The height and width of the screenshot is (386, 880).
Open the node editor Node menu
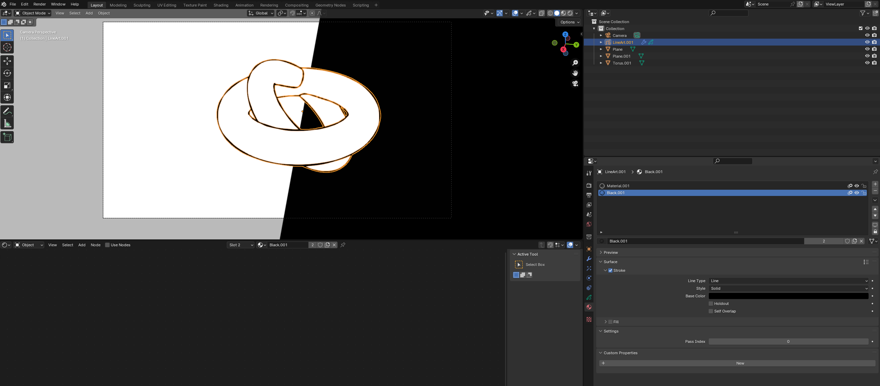coord(96,245)
